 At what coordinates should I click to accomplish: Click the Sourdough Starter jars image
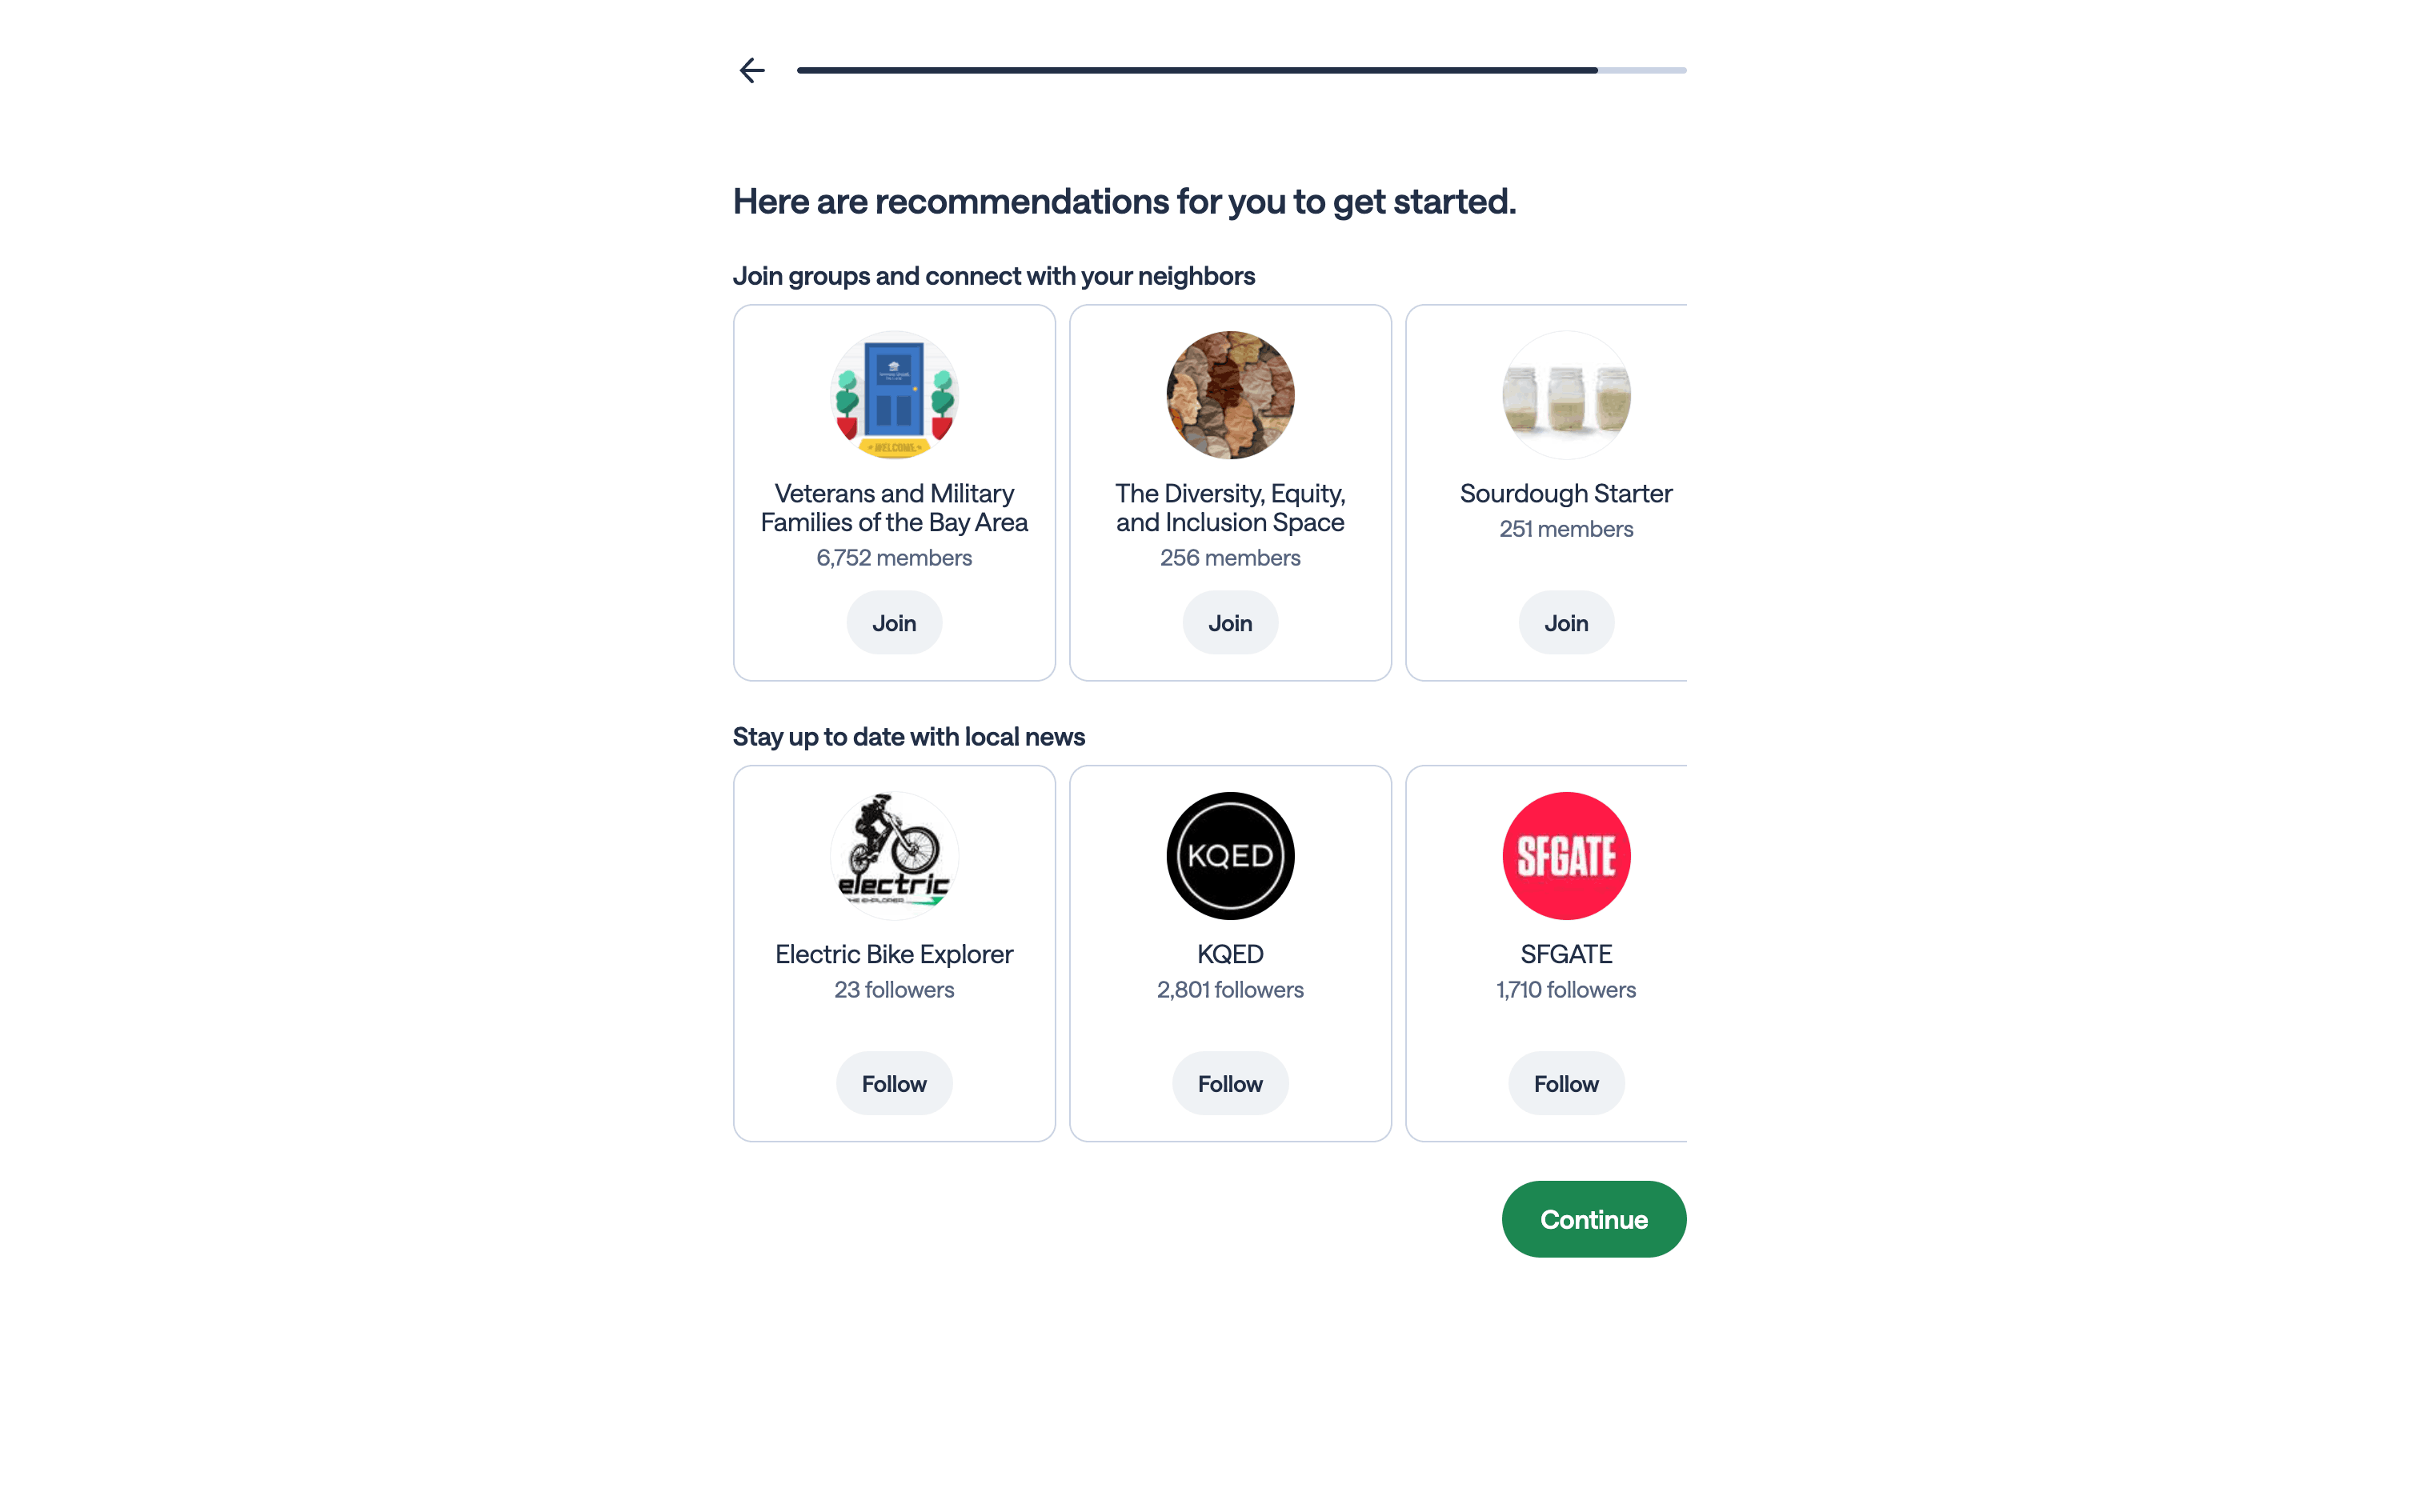point(1566,395)
